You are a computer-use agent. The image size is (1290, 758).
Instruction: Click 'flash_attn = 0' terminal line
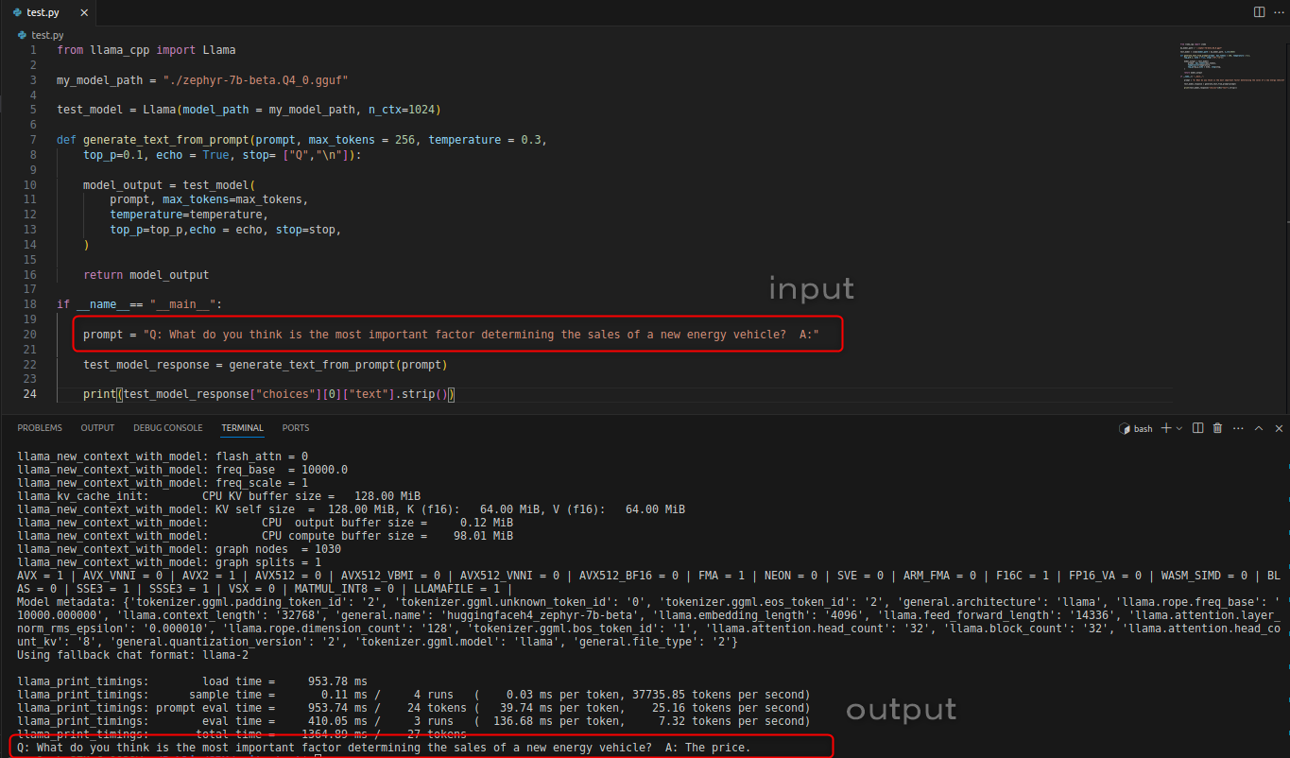tap(163, 456)
